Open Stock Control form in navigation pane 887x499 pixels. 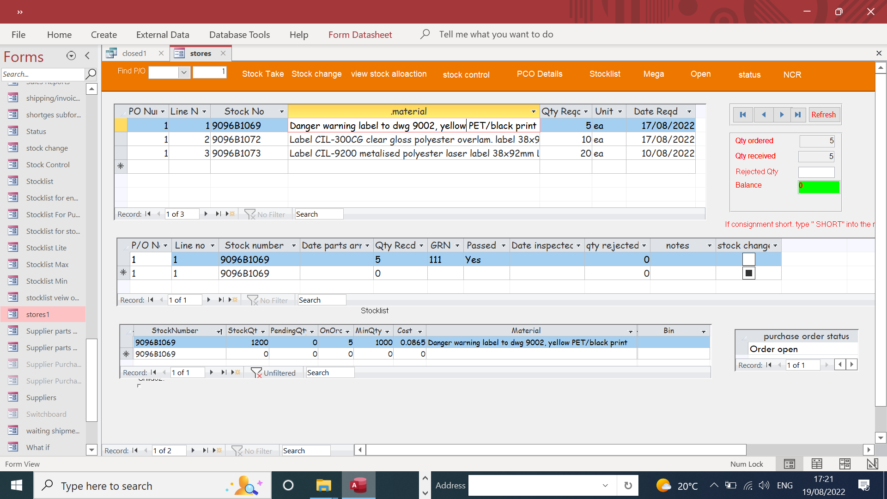click(48, 164)
